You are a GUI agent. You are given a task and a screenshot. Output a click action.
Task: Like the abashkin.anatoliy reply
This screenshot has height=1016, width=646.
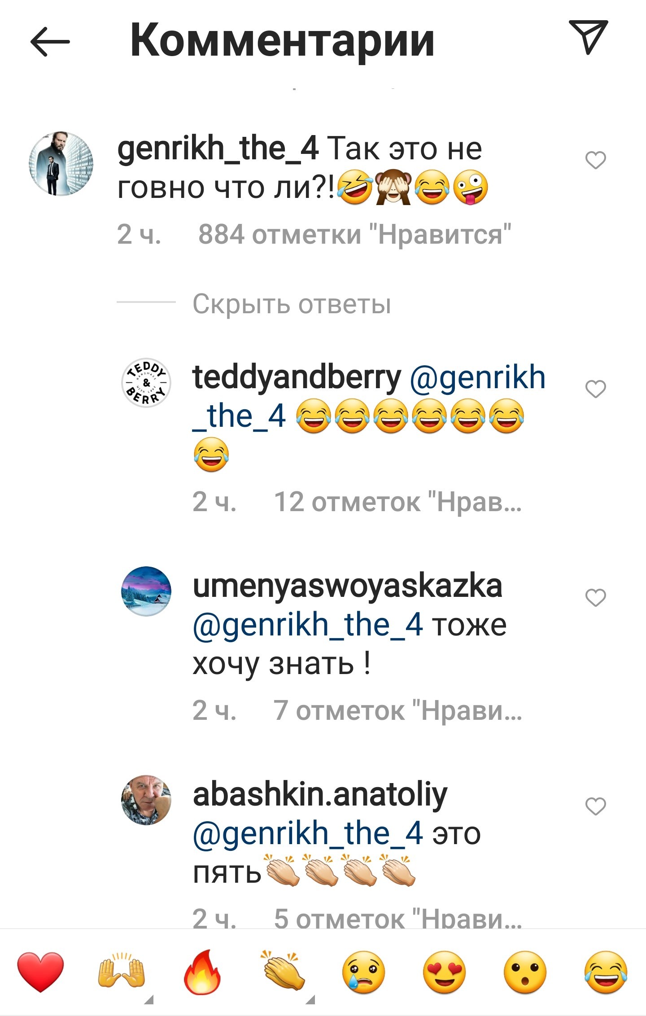pyautogui.click(x=596, y=806)
